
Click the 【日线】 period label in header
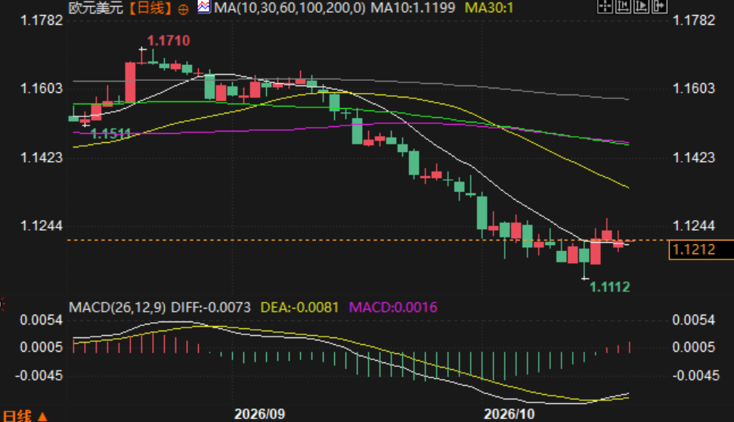coord(150,8)
